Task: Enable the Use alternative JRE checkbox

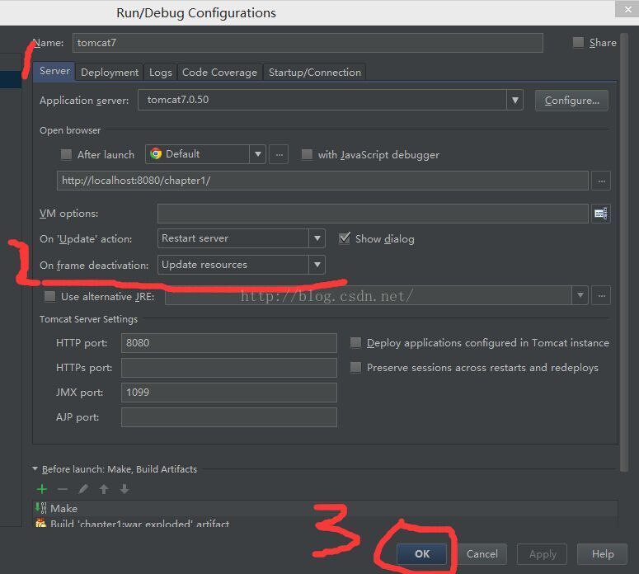Action: 49,296
